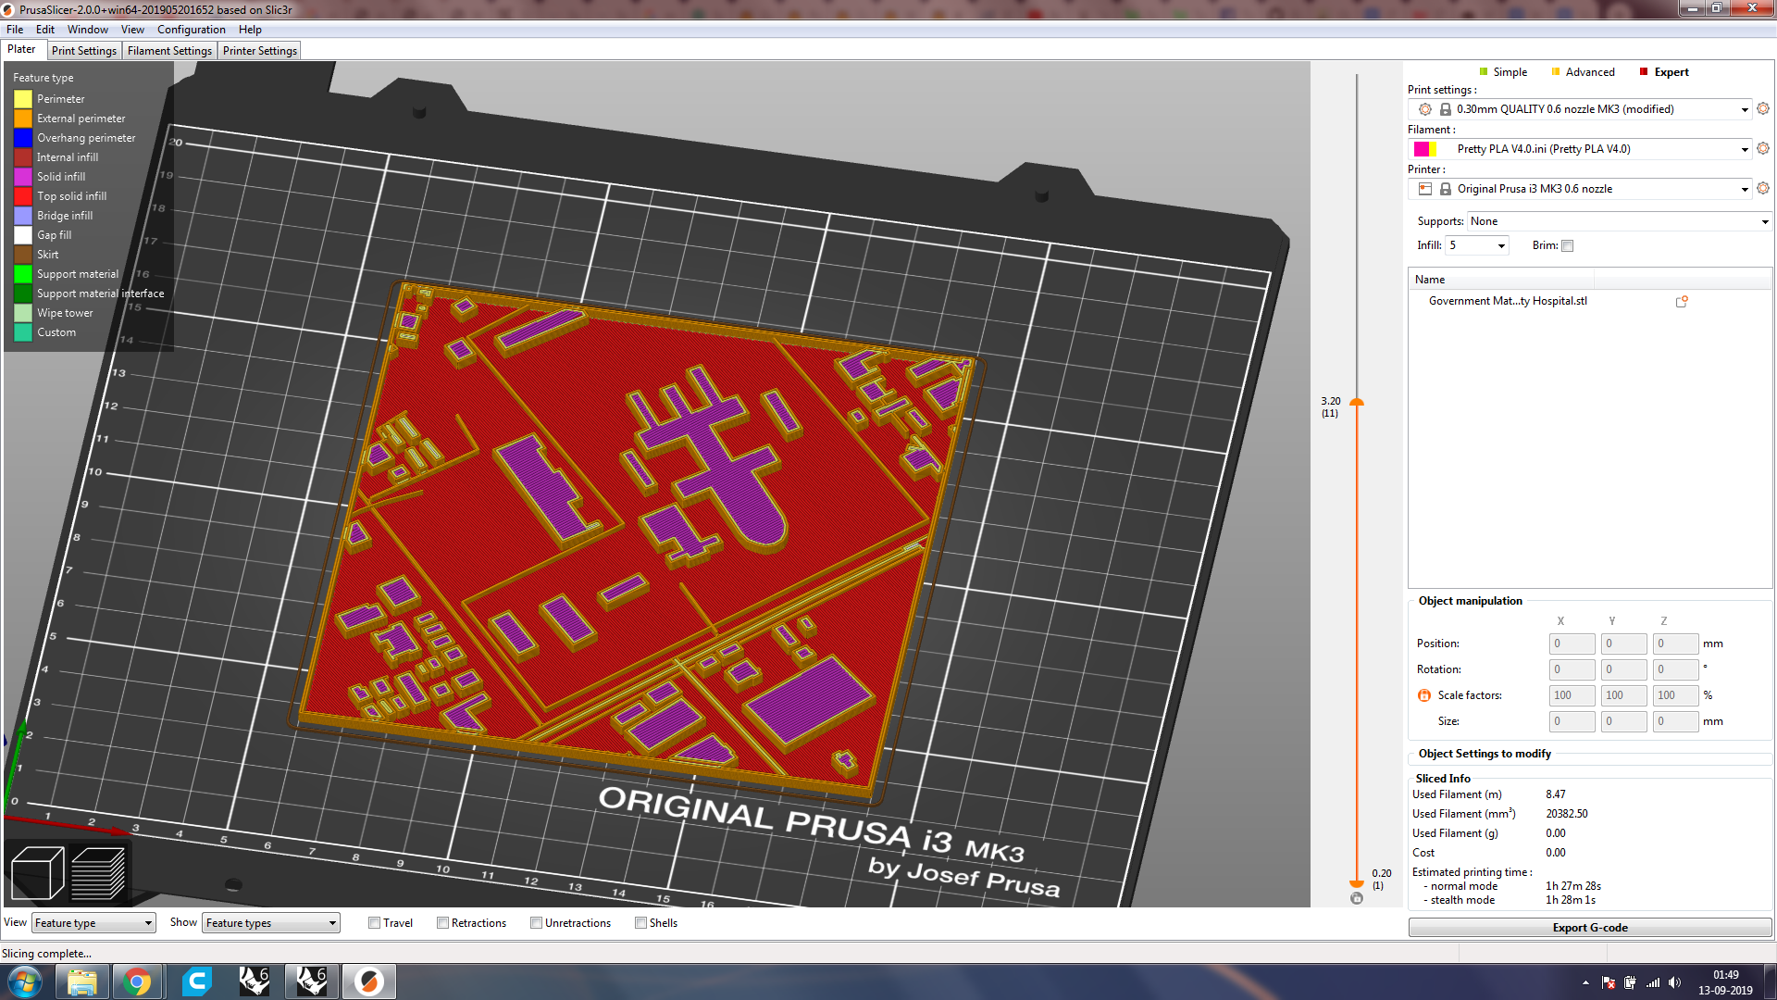Enable the Retractions checkbox

443,922
